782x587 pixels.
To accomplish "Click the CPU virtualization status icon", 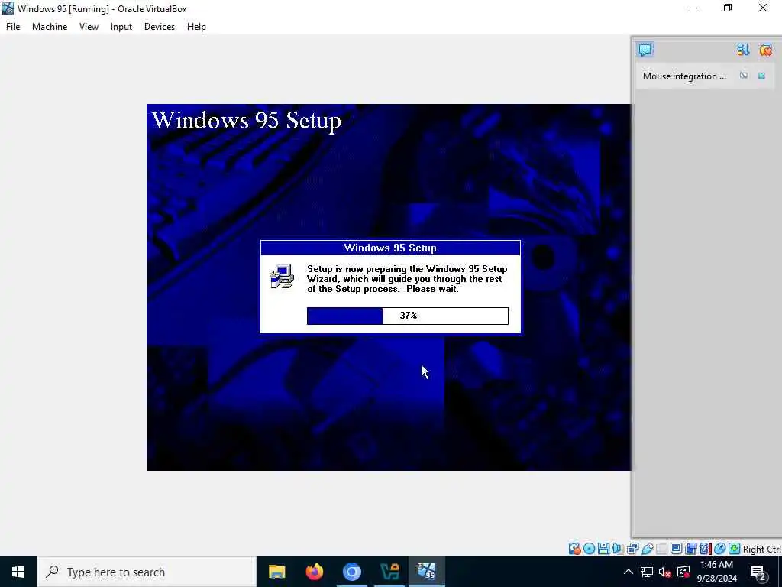I will 705,549.
